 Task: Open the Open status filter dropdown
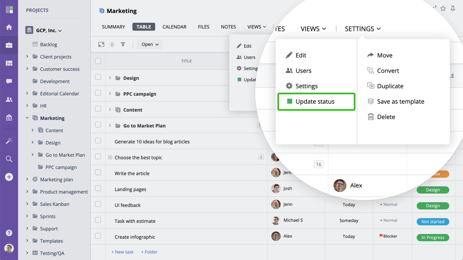(150, 44)
